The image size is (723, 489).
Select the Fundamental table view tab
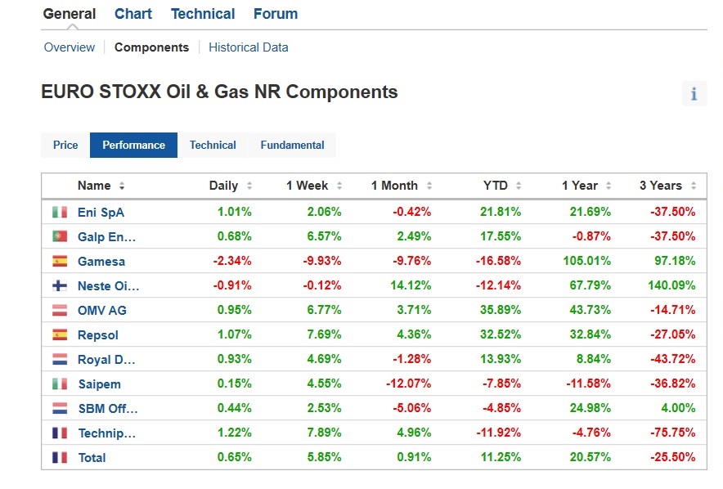tap(292, 145)
